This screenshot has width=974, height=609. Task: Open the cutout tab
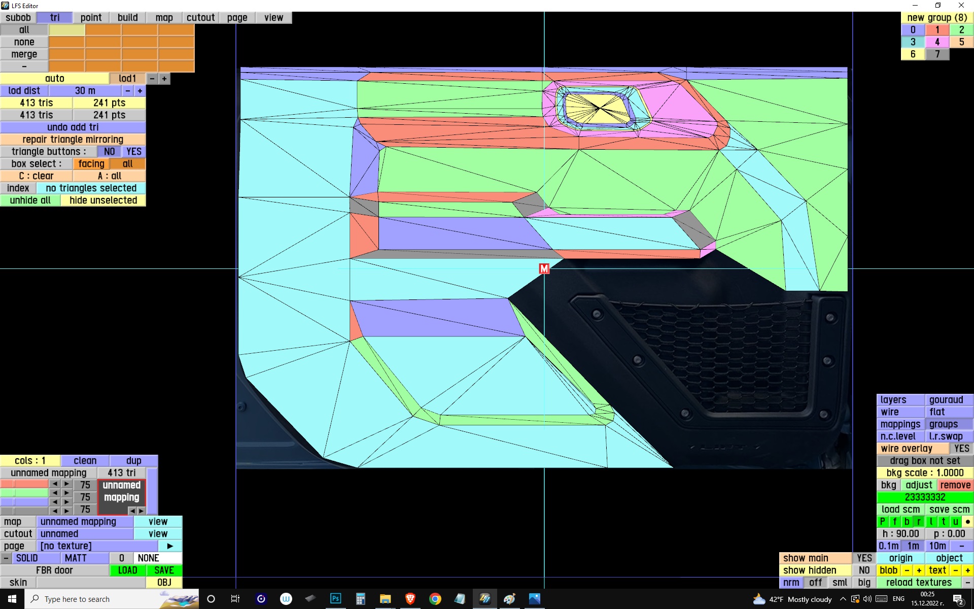click(x=200, y=18)
